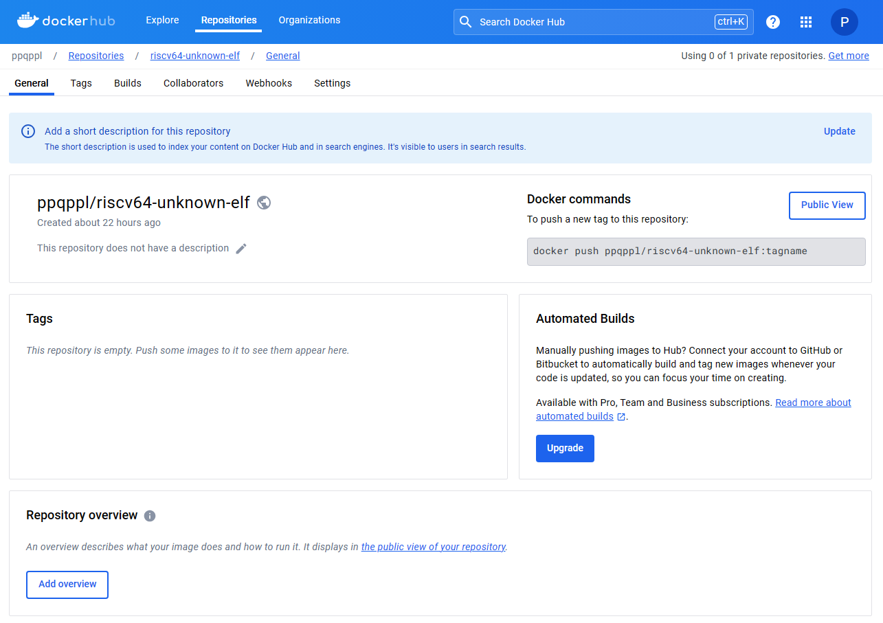Open the Collaborators tab

pyautogui.click(x=193, y=83)
